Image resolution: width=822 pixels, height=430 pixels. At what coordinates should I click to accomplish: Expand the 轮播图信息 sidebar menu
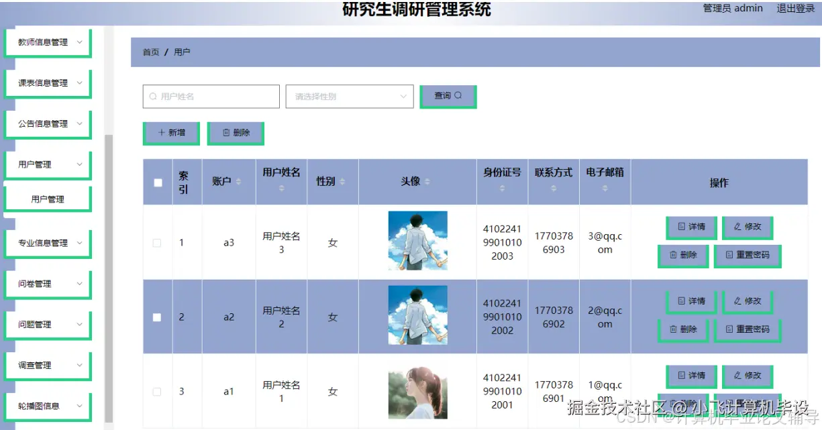tap(48, 407)
